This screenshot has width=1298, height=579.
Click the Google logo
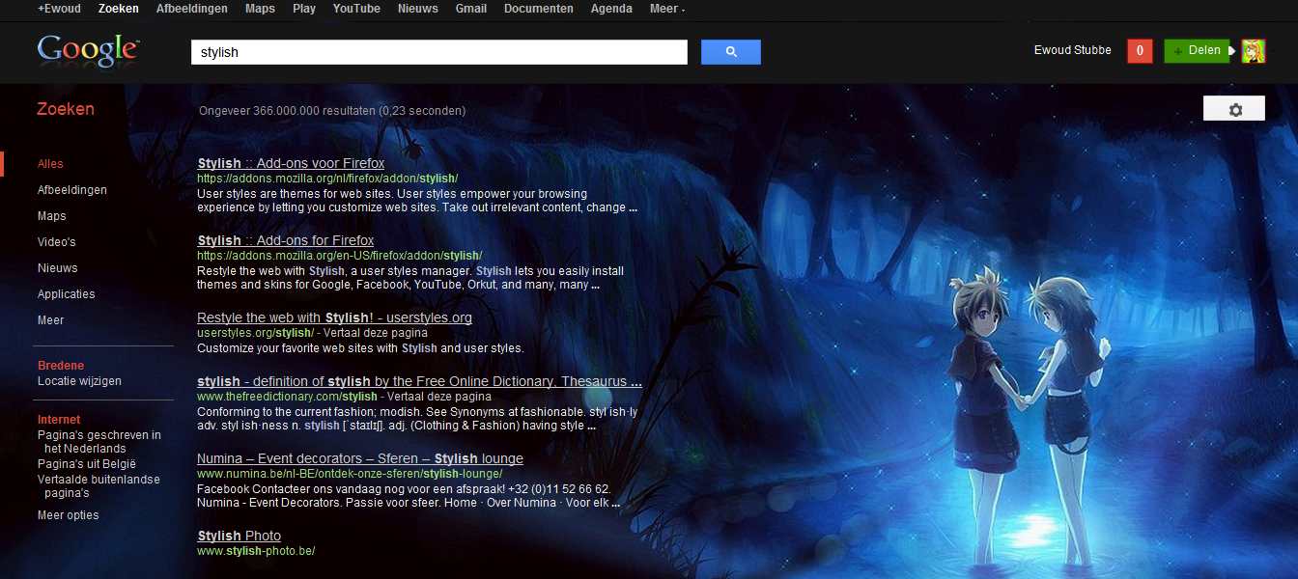point(88,49)
